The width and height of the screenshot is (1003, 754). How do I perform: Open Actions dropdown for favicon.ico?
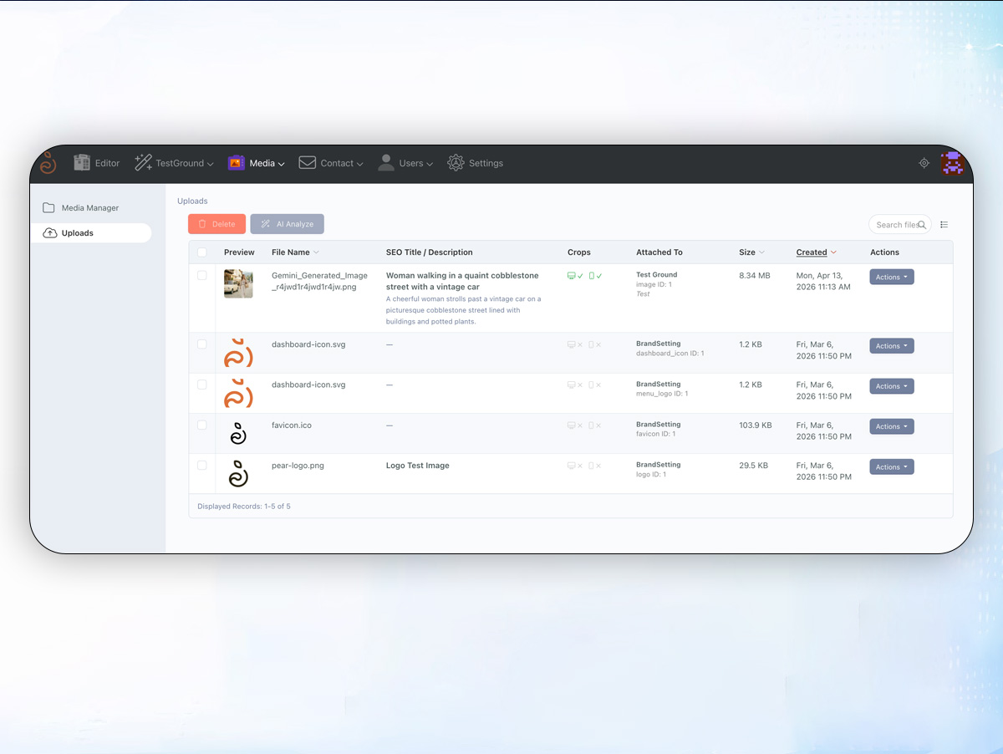pos(891,426)
